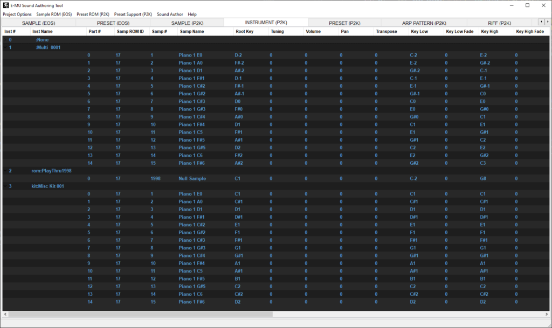Click the E-MU app icon in the title bar
The image size is (552, 328).
click(5, 5)
